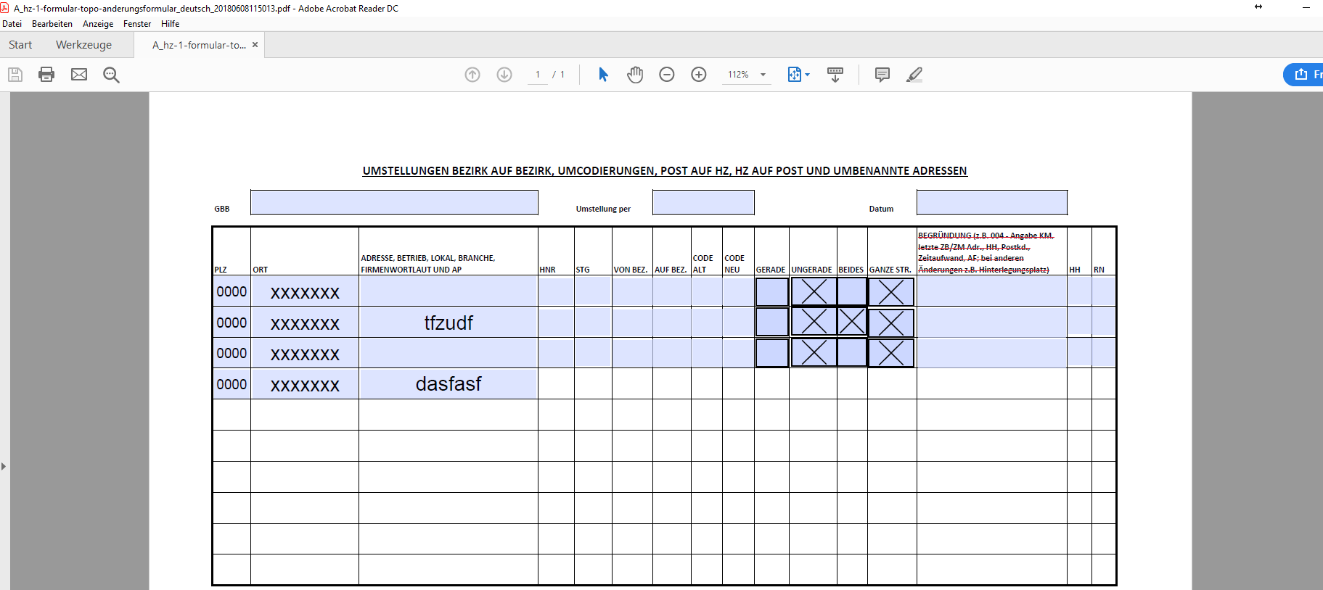This screenshot has height=590, width=1323.
Task: Click the Share file button
Action: 1303,75
